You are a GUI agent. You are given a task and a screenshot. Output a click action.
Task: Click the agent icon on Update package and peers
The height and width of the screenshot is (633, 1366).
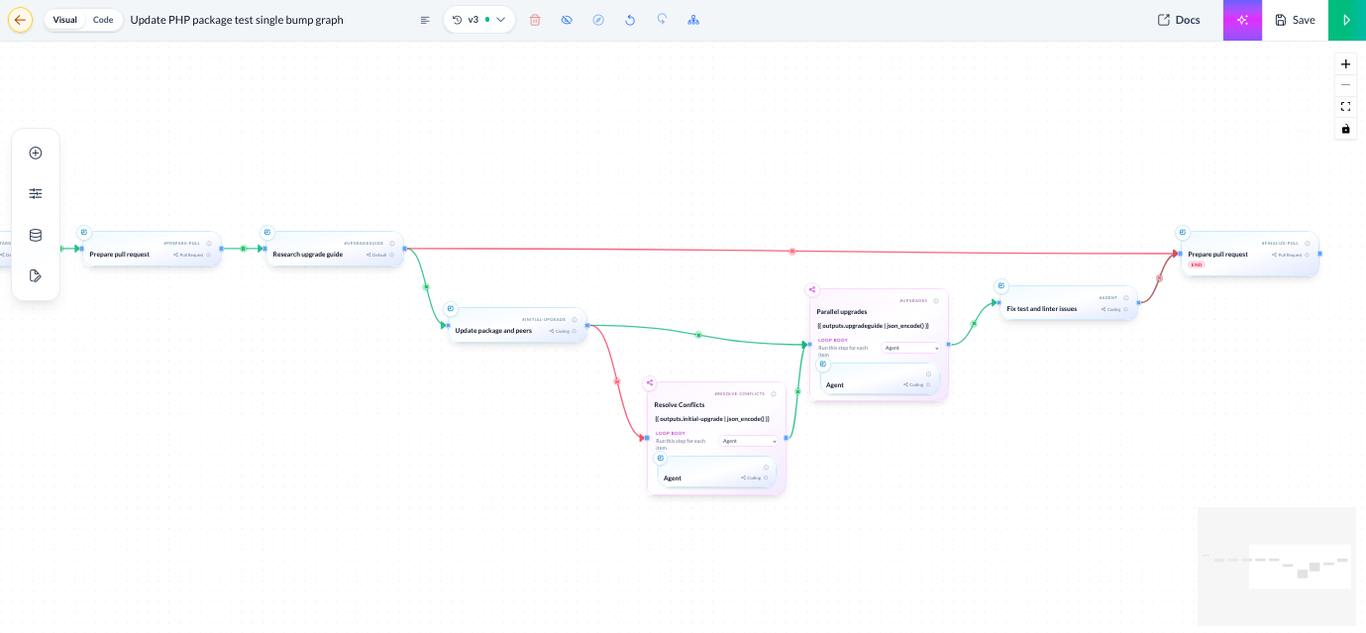tap(451, 309)
